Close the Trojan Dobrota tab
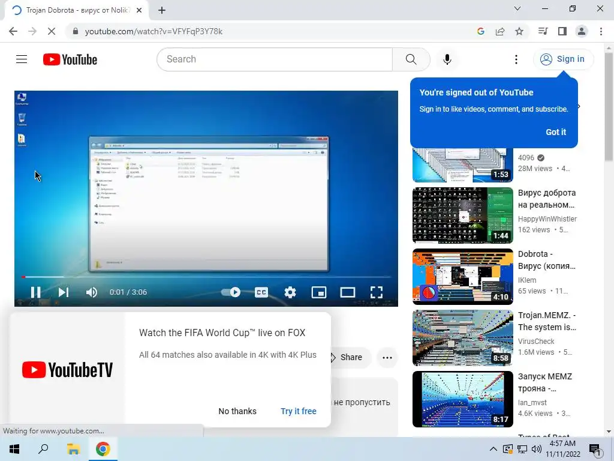The width and height of the screenshot is (614, 461). (139, 10)
